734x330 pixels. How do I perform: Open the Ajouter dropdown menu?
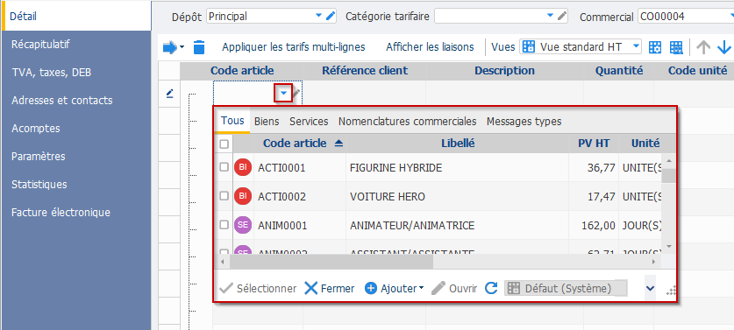[x=394, y=288]
